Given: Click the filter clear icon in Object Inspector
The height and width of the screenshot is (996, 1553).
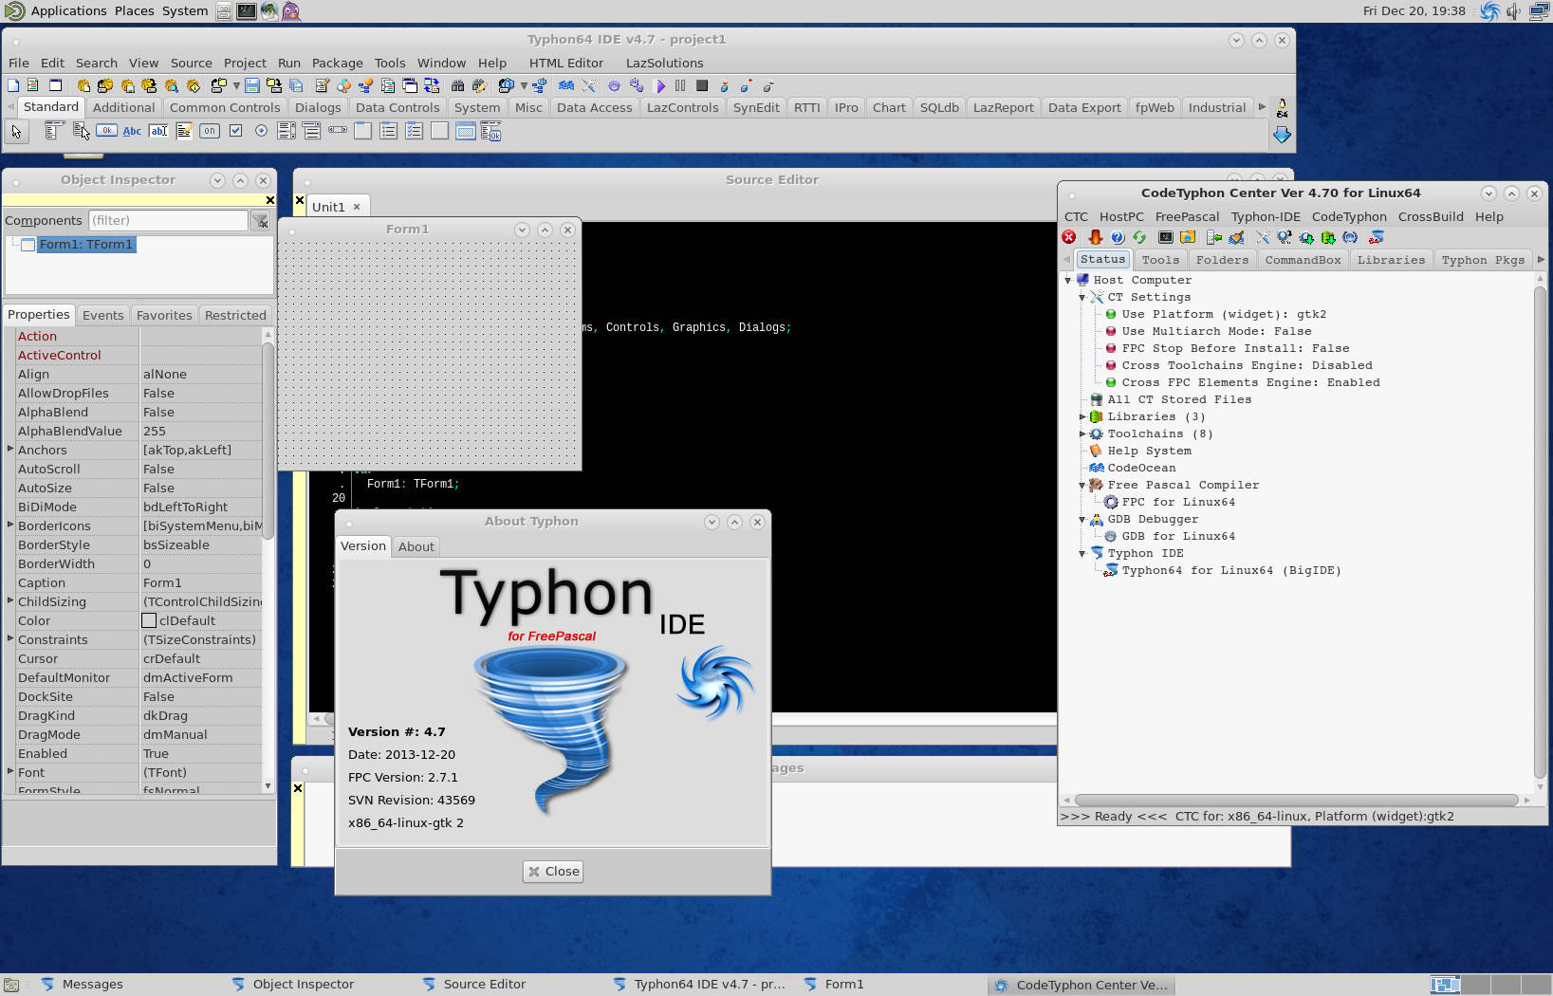Looking at the screenshot, I should point(260,221).
